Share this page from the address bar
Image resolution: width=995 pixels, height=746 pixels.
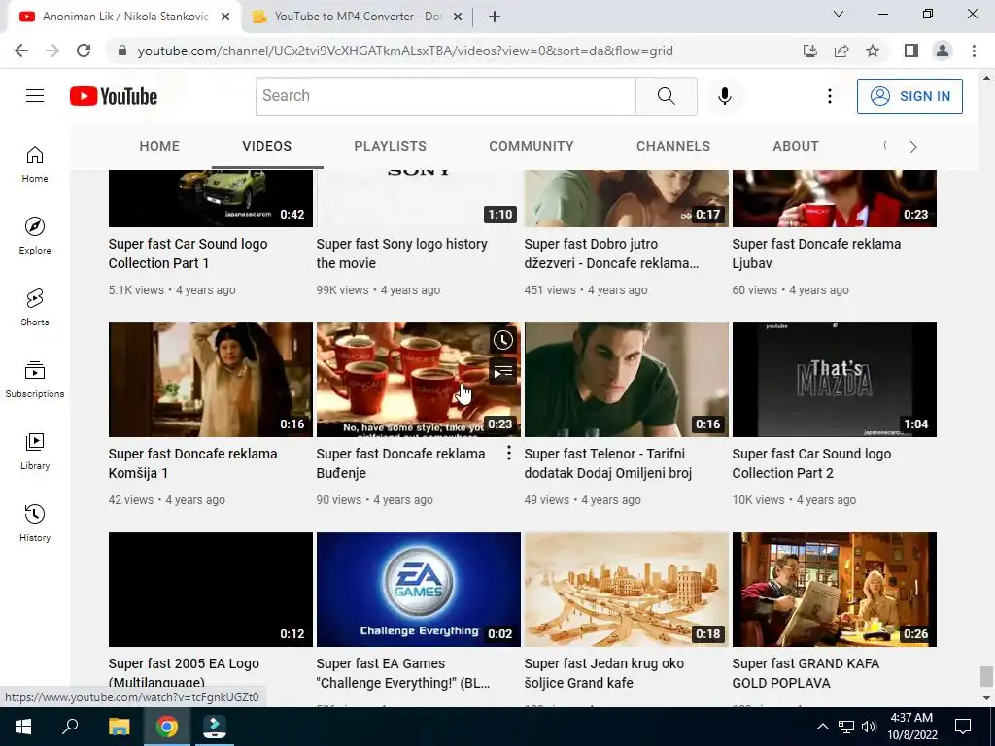[x=841, y=51]
